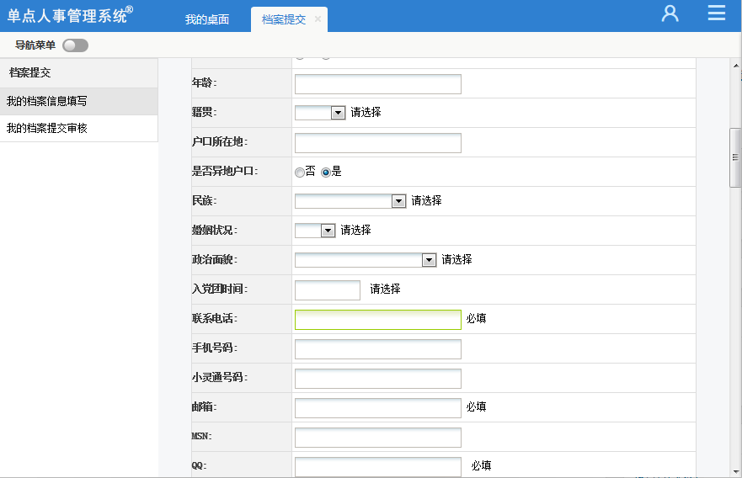
Task: Open the 籍贯 dropdown
Action: tap(320, 113)
